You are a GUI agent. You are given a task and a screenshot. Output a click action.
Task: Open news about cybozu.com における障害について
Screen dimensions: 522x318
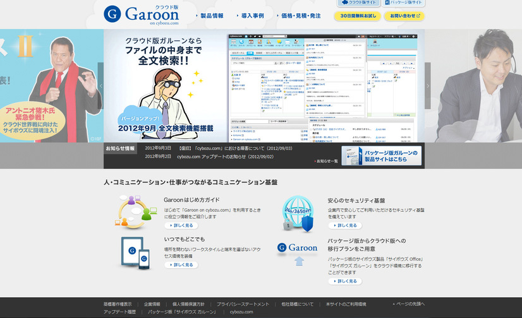coord(235,148)
